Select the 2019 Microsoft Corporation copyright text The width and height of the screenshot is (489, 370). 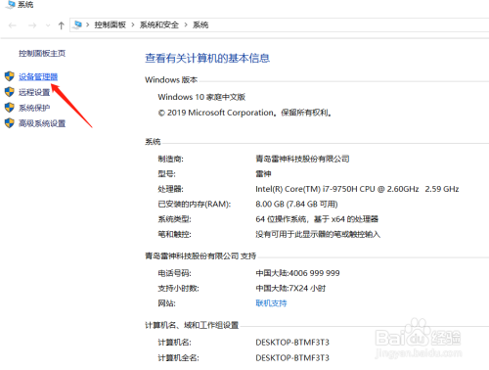[x=244, y=113]
